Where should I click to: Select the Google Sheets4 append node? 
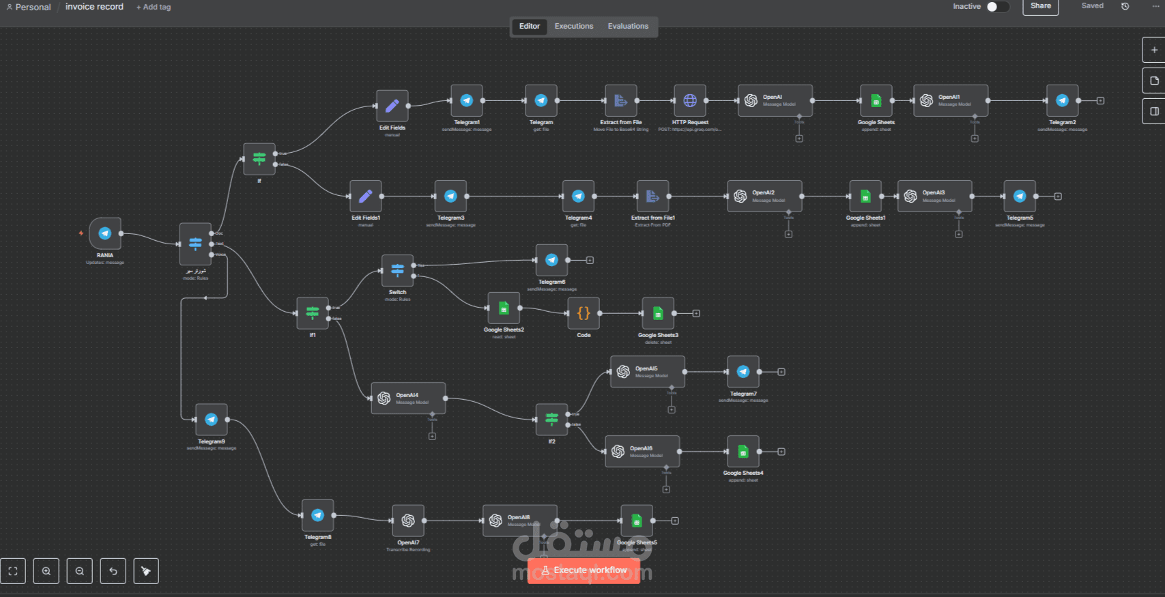coord(743,452)
